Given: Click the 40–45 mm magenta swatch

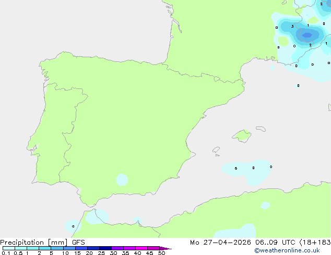Looking at the screenshot, I should [x=141, y=248].
